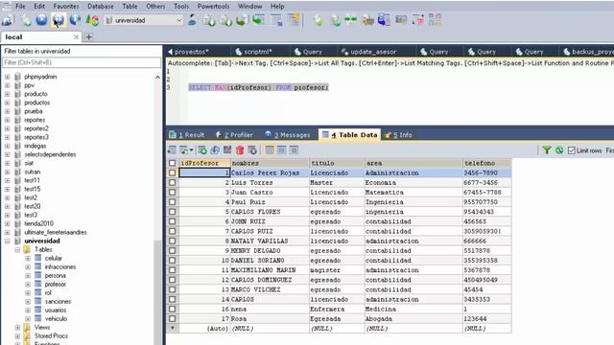
Task: Switch to grid view icon
Action: 270,150
